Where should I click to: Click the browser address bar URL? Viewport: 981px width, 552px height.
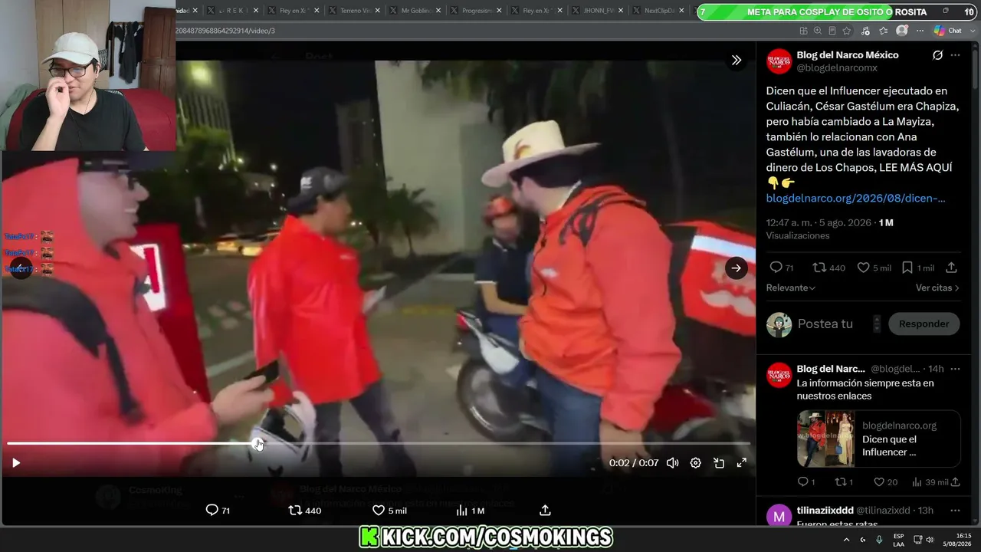click(x=225, y=31)
